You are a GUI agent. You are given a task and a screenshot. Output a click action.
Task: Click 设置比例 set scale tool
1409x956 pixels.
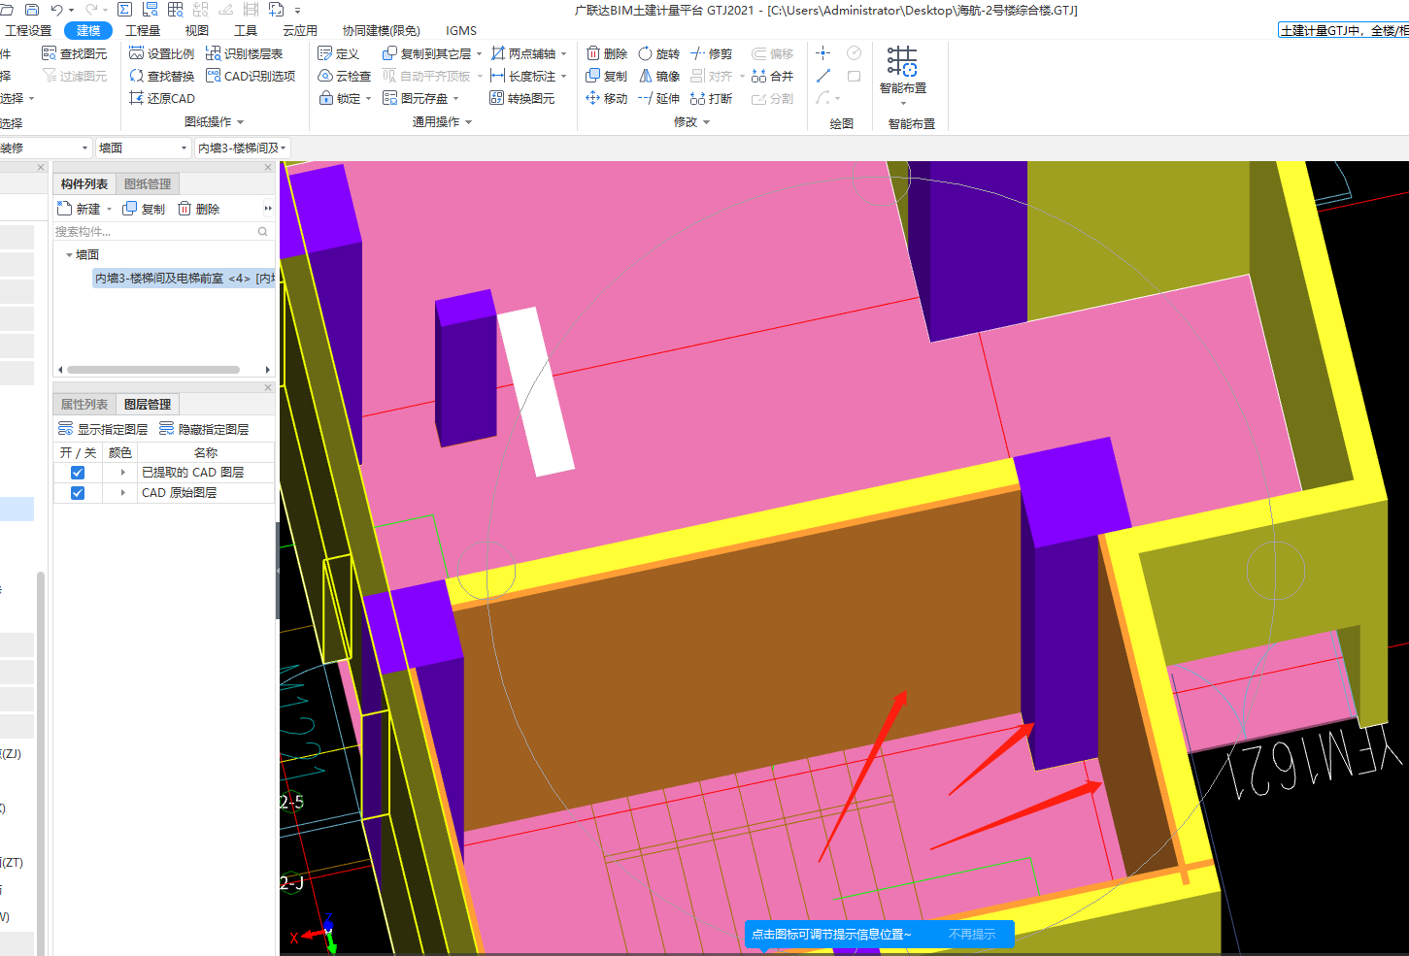[161, 53]
